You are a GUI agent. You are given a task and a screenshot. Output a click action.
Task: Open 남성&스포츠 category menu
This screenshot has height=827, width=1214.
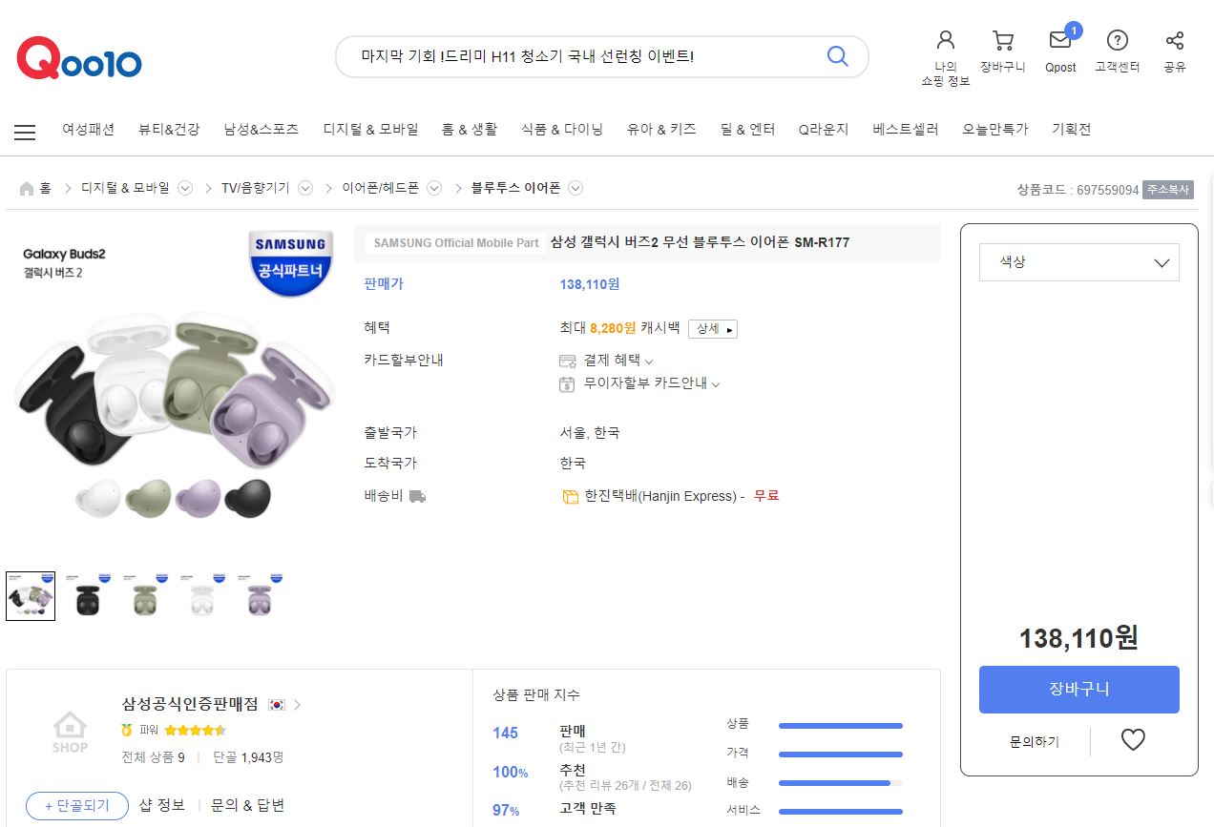(x=262, y=129)
